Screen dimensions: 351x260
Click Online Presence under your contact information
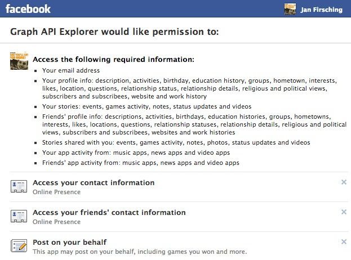57,192
